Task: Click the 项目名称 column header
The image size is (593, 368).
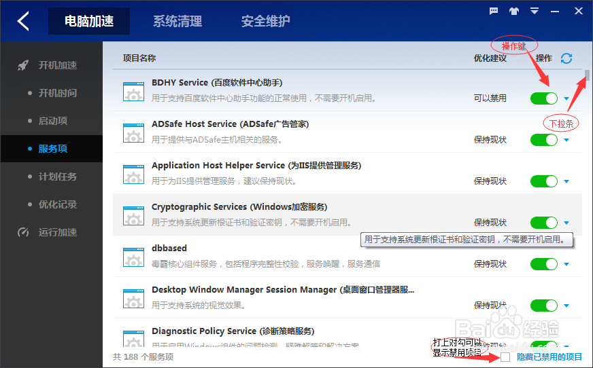Action: [x=139, y=58]
